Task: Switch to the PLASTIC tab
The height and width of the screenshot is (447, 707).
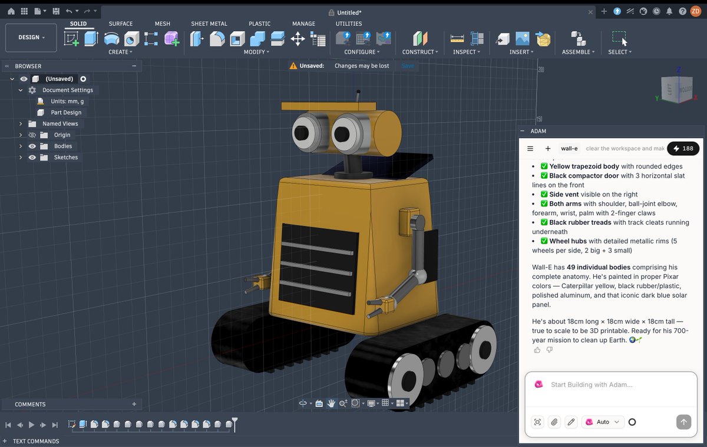Action: pyautogui.click(x=259, y=24)
